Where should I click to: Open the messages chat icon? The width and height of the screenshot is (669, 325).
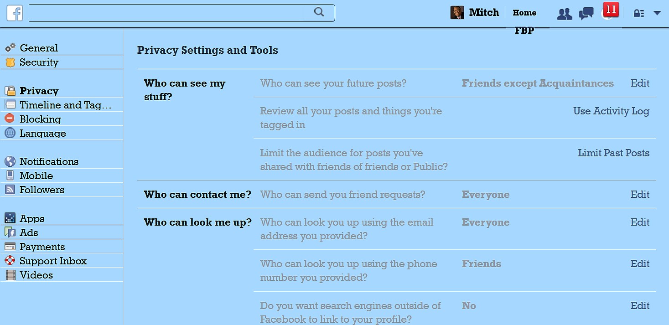586,14
